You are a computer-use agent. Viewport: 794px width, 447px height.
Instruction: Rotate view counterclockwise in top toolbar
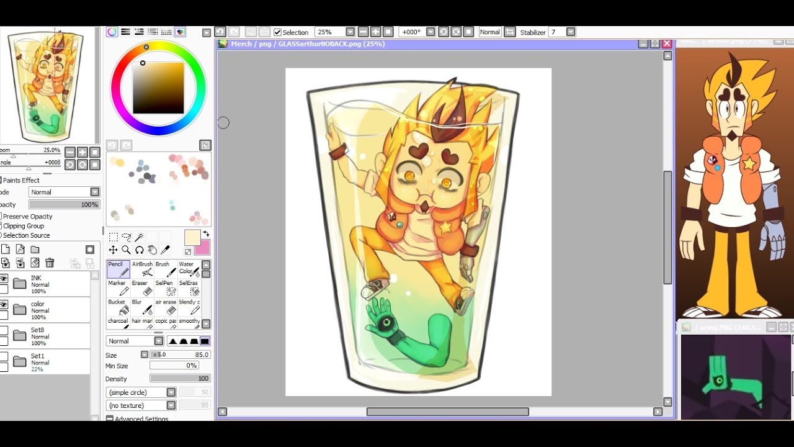coord(443,32)
